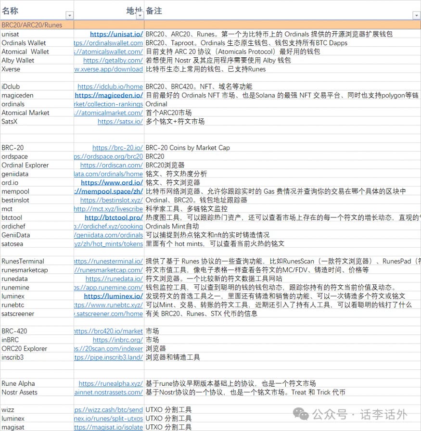Click the Nostr Assets name cell
The height and width of the screenshot is (431, 421).
click(x=37, y=392)
